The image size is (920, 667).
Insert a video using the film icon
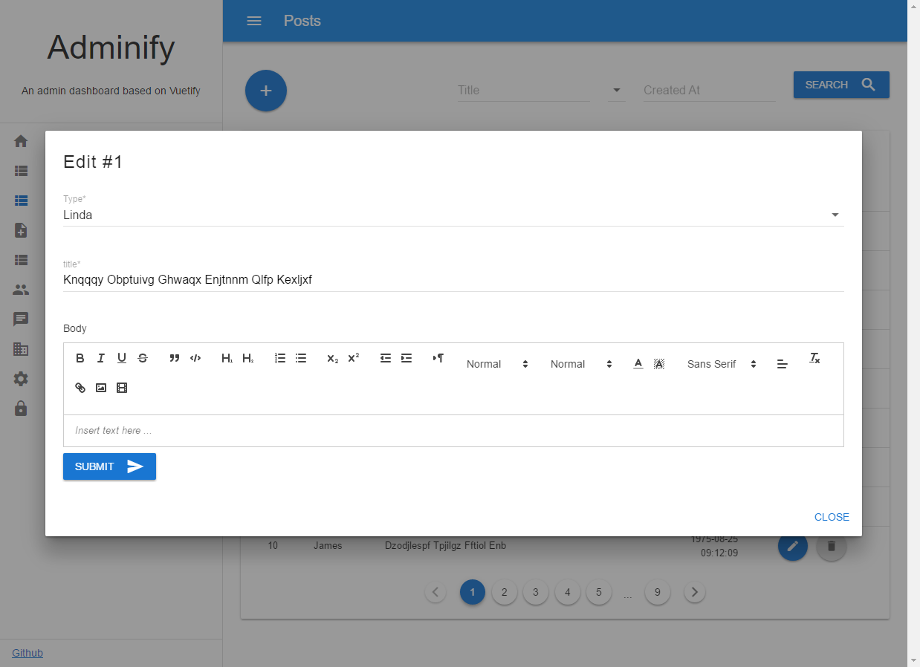coord(122,388)
